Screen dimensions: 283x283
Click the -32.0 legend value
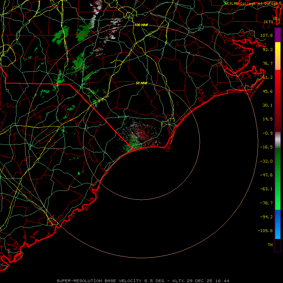click(x=266, y=161)
